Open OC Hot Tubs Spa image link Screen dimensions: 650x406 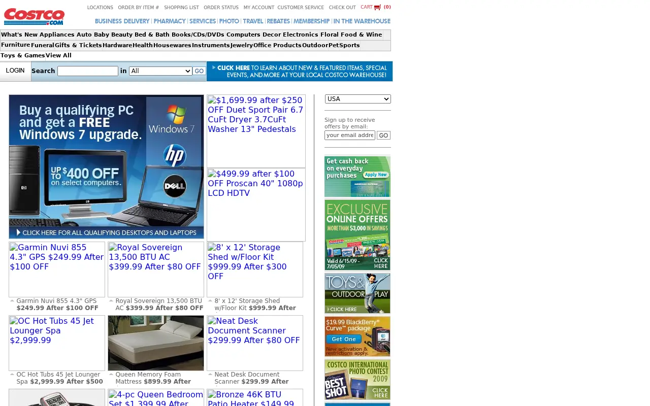tap(57, 343)
